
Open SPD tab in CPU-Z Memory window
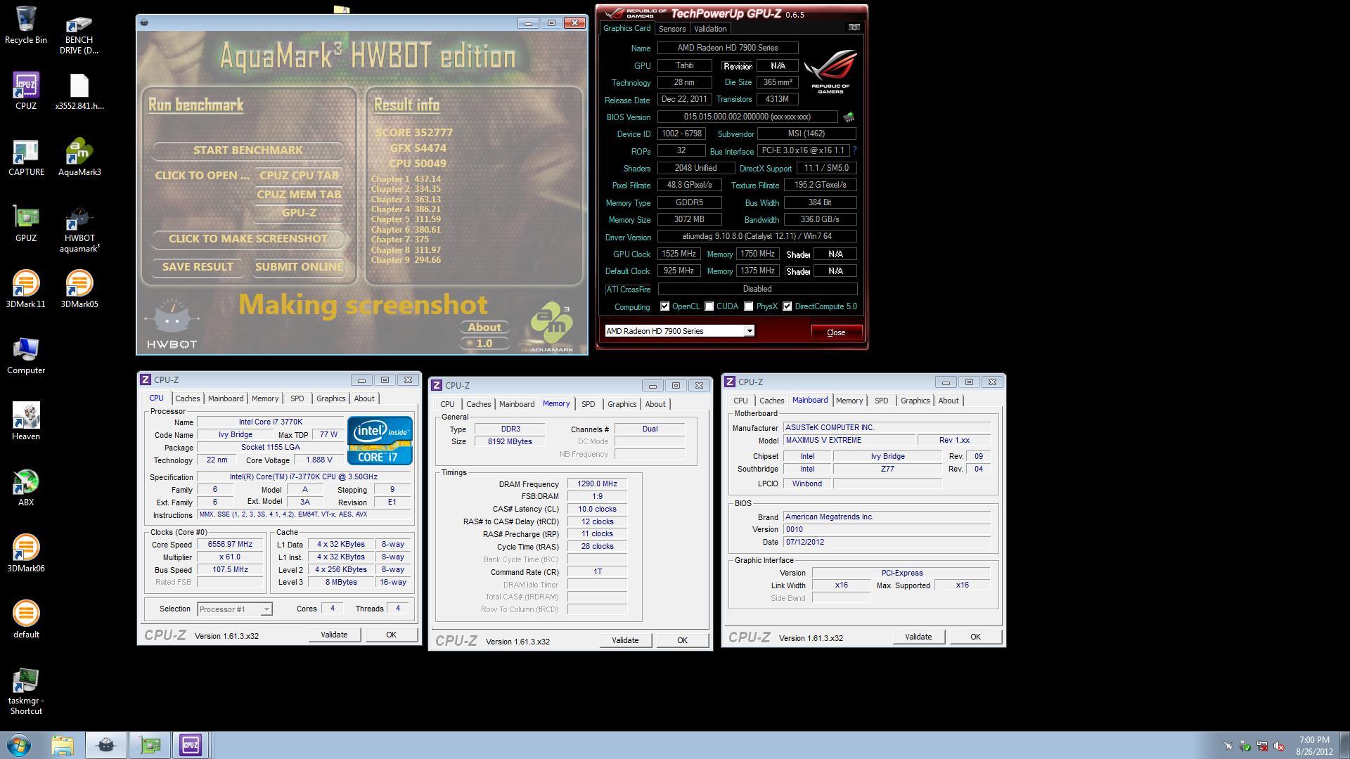tap(588, 404)
